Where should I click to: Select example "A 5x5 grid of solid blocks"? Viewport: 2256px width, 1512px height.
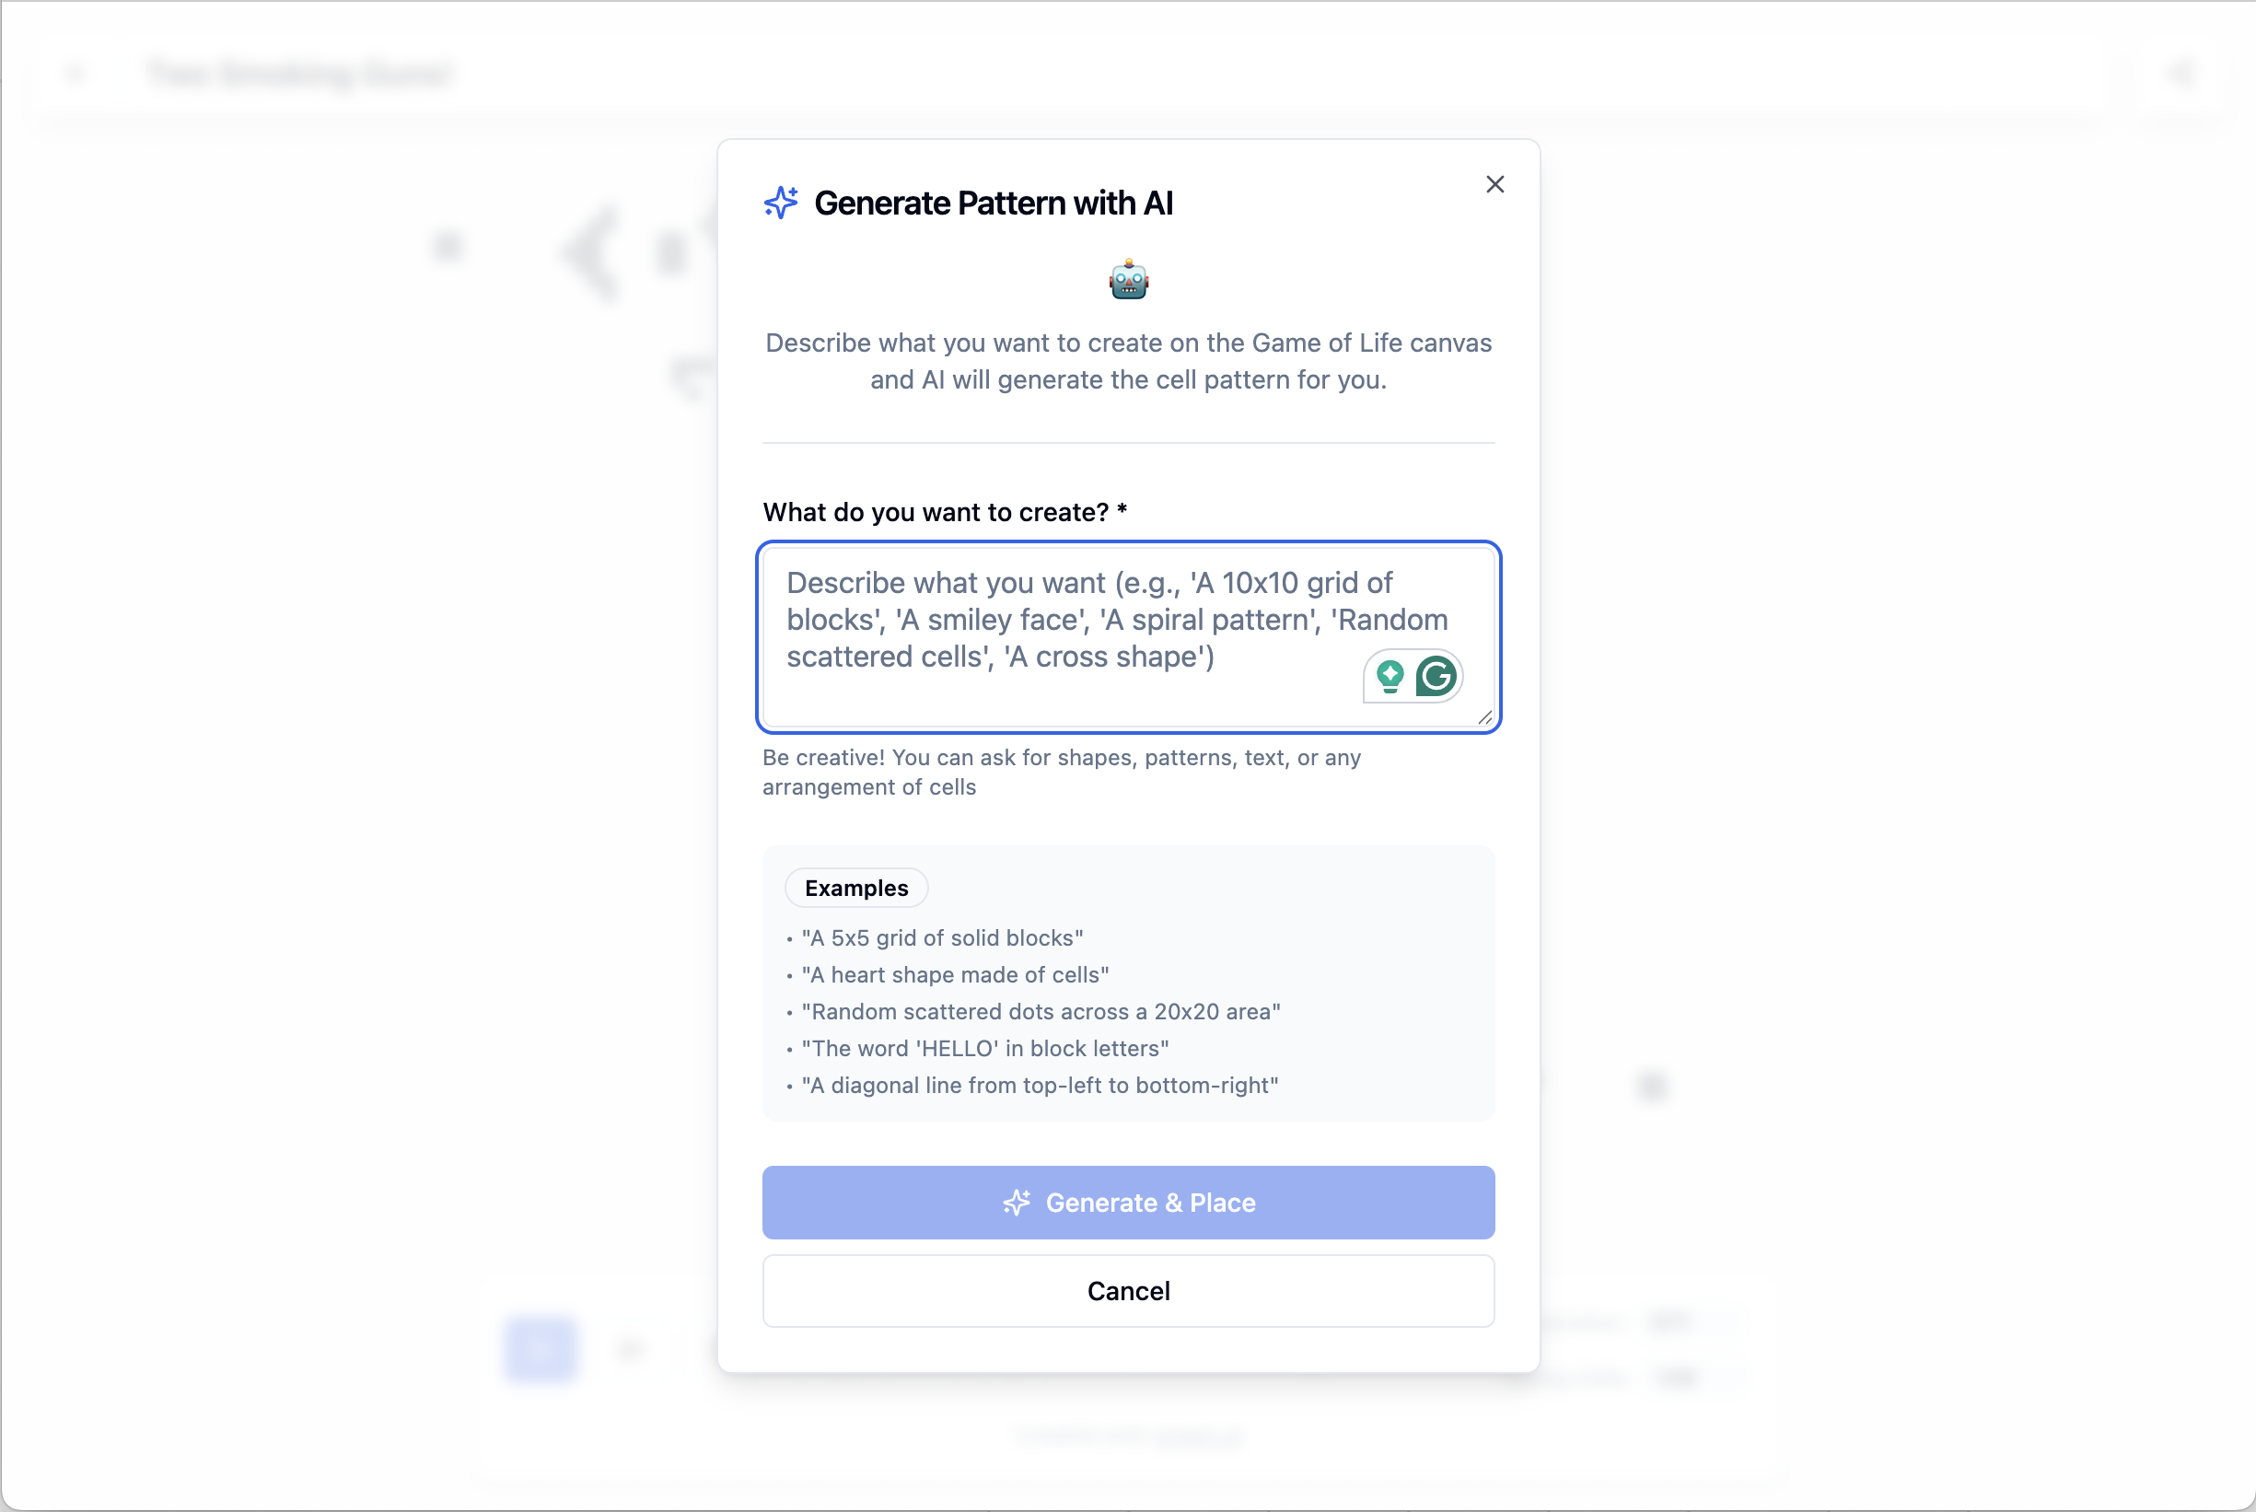pyautogui.click(x=942, y=938)
